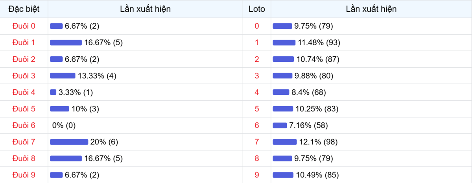Select Loto number 4
This screenshot has width=472, height=183.
[x=257, y=92]
